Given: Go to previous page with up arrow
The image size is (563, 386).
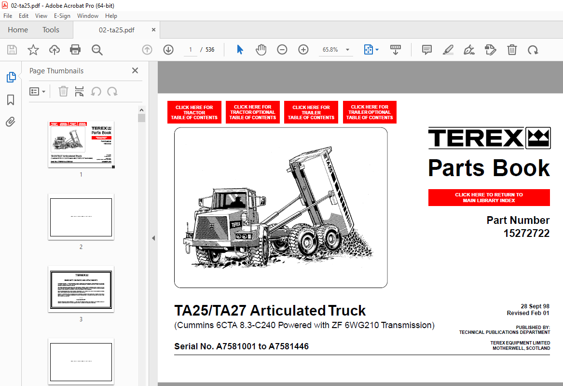Looking at the screenshot, I should [x=147, y=50].
